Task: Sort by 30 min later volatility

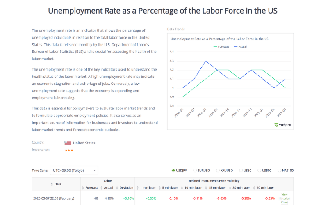Action: [230, 188]
